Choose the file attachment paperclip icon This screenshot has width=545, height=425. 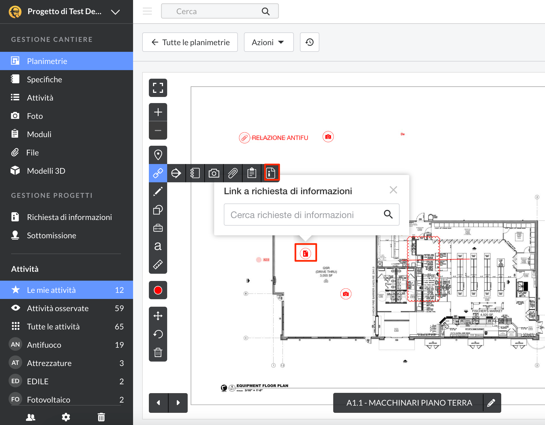[x=233, y=173]
